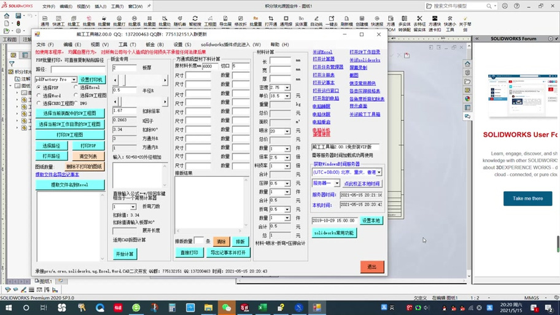Viewport: 560px width, 315px height.
Task: Open Excel from the Windows taskbar
Action: (x=263, y=308)
